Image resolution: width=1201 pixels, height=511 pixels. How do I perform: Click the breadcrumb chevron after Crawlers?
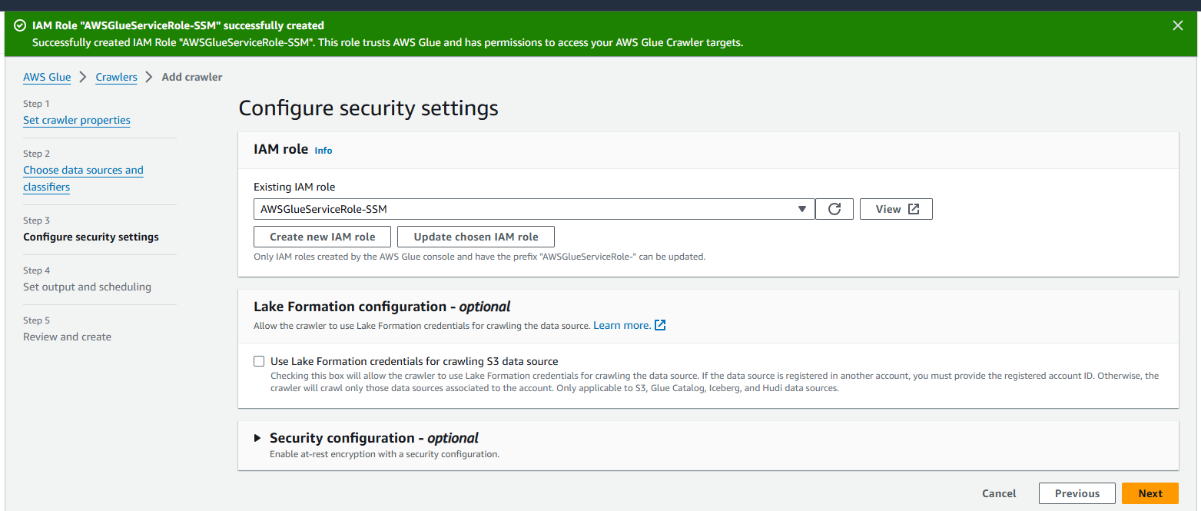[149, 77]
